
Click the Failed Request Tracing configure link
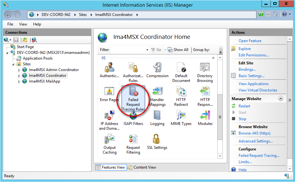point(259,155)
